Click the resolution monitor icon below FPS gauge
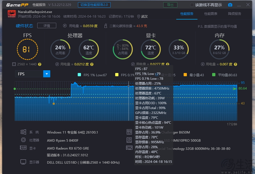 click(14, 64)
